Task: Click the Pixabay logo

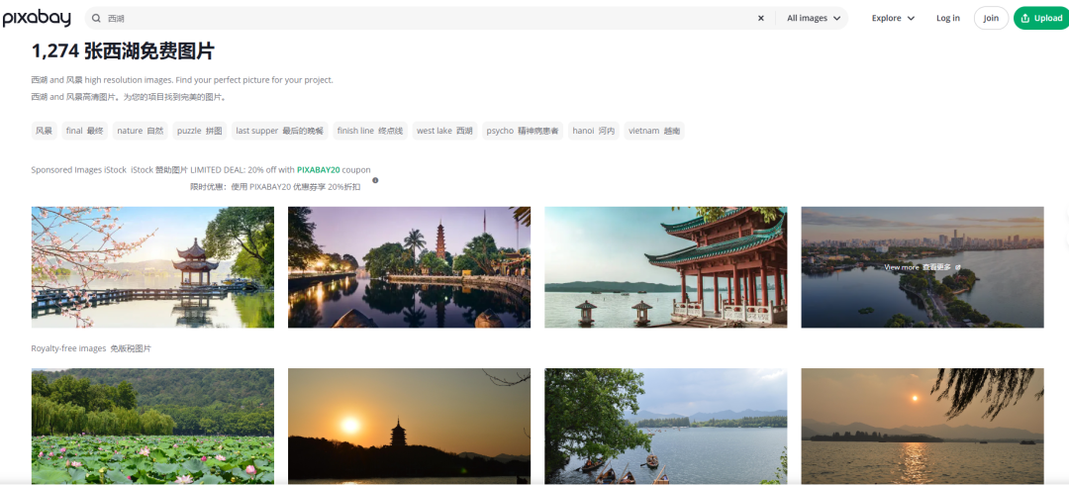Action: (x=37, y=19)
